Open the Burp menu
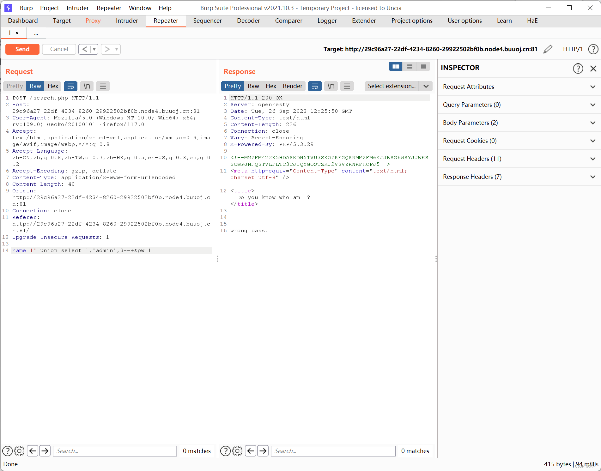The image size is (601, 471). click(x=26, y=8)
